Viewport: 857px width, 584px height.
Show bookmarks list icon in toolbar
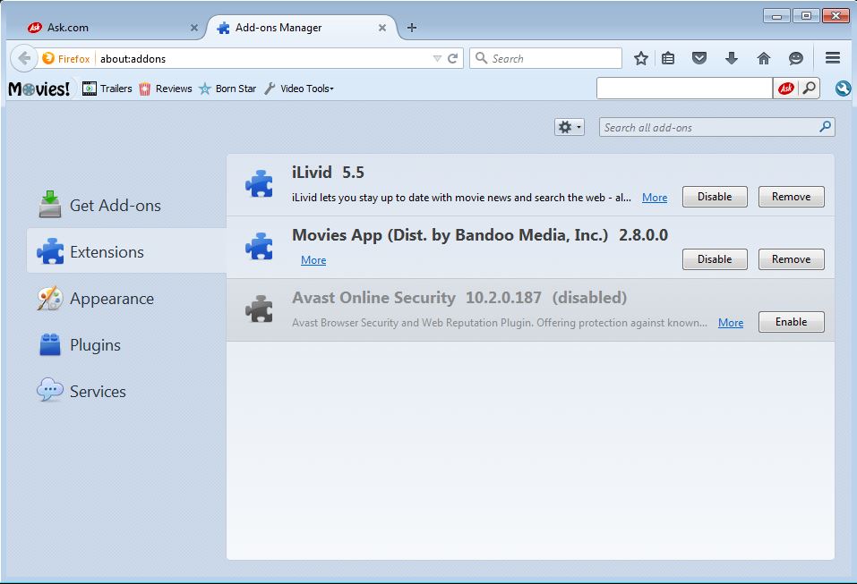[x=668, y=58]
